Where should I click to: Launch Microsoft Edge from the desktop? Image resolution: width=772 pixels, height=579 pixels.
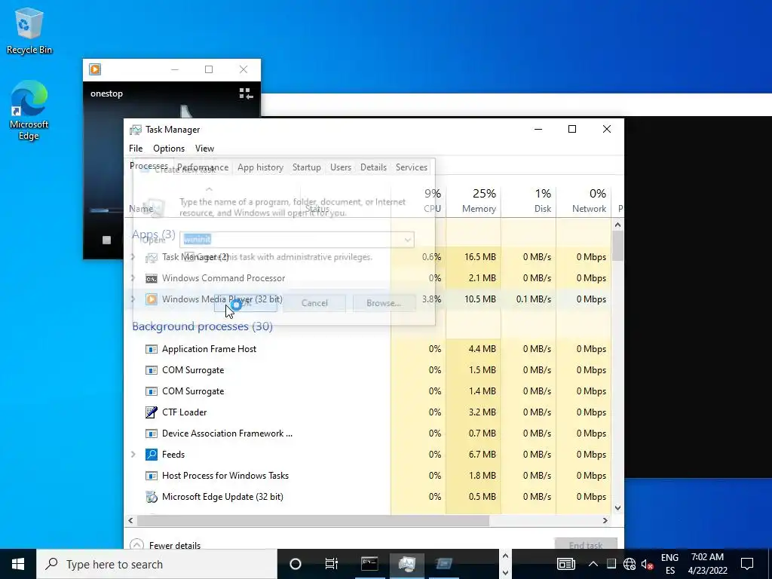(29, 110)
